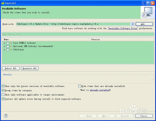Click the Name column header

click(46, 40)
